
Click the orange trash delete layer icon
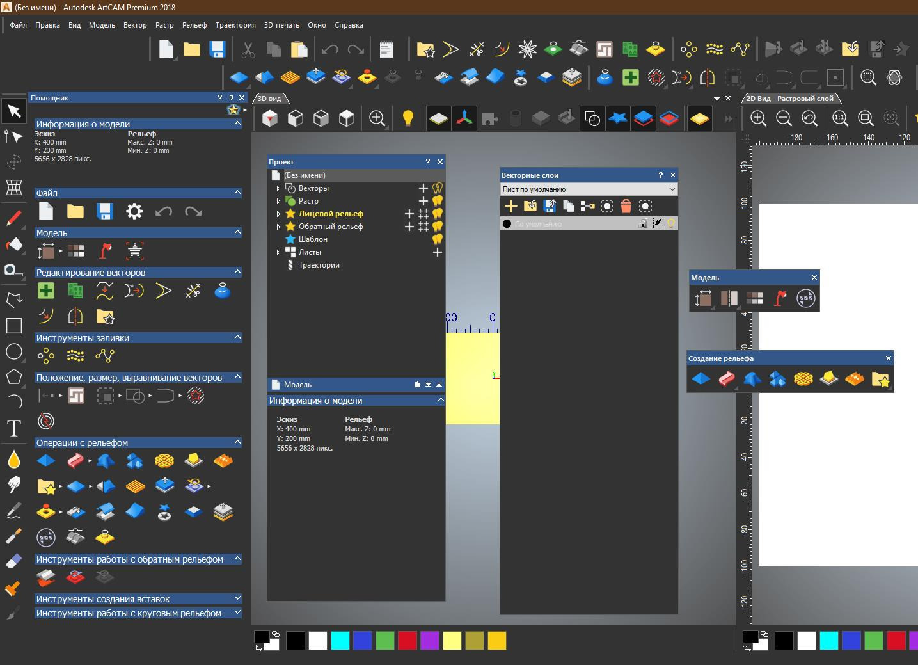(x=626, y=205)
